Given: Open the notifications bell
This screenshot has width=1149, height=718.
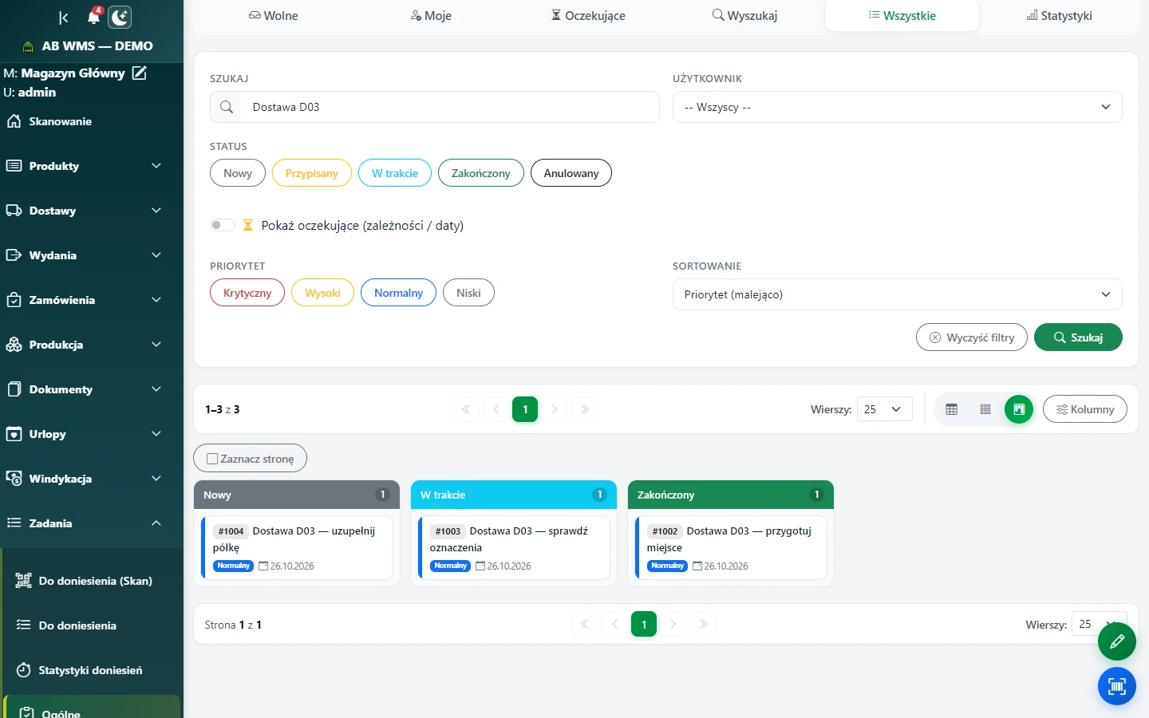Looking at the screenshot, I should tap(94, 16).
